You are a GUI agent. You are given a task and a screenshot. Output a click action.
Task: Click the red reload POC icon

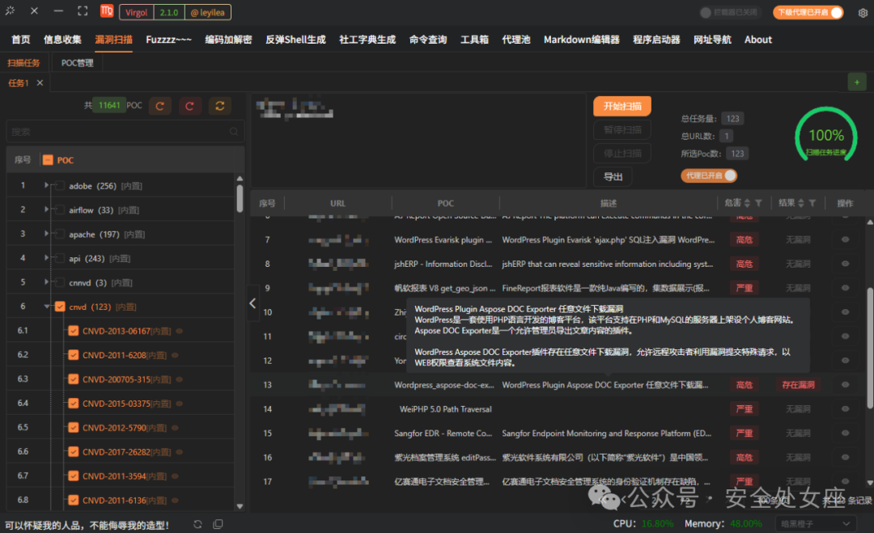click(x=189, y=106)
